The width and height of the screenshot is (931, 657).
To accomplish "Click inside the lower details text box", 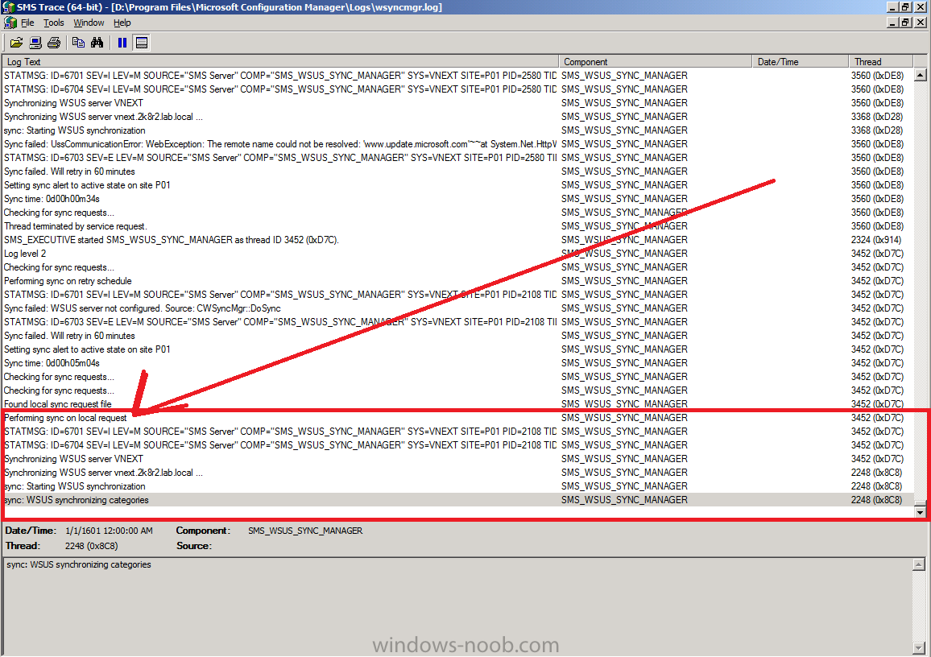I will [457, 605].
